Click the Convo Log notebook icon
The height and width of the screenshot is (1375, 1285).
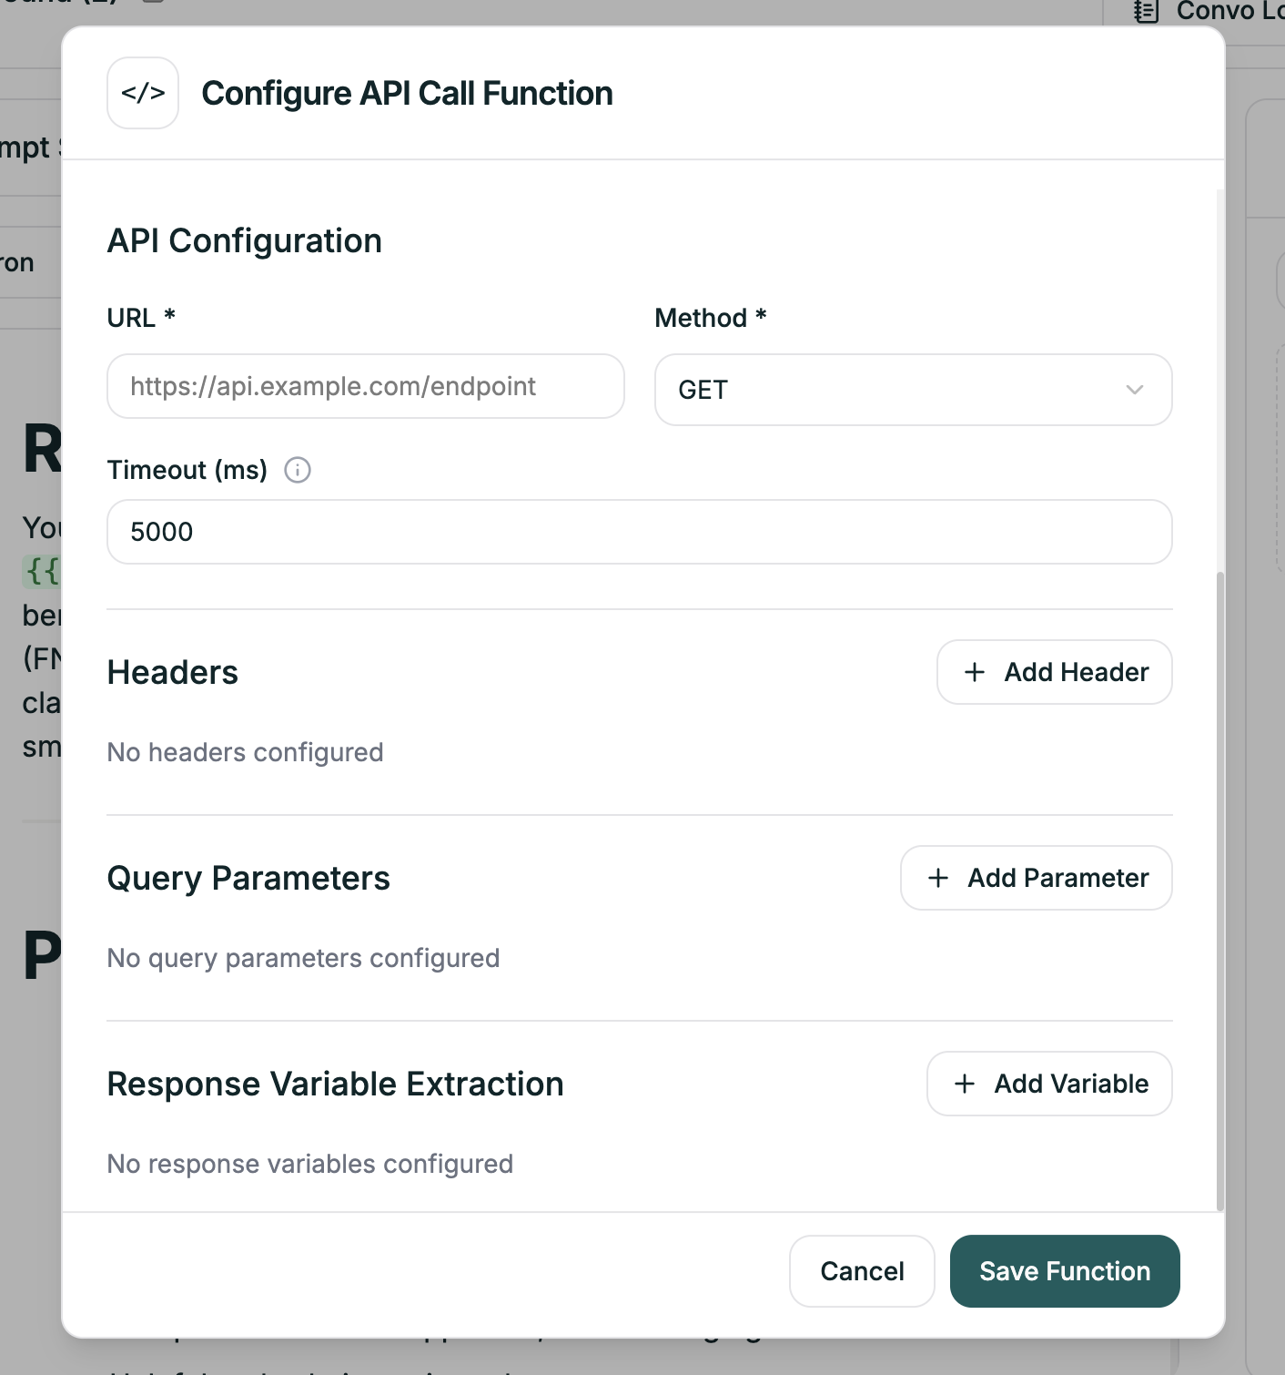(x=1145, y=11)
